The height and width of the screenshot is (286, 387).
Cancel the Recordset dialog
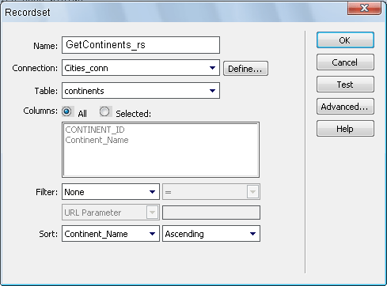pos(345,62)
